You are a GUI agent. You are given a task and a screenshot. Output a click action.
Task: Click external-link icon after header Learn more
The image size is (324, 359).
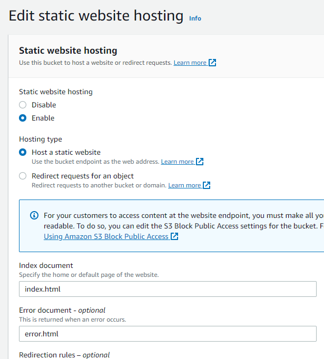[x=212, y=63]
